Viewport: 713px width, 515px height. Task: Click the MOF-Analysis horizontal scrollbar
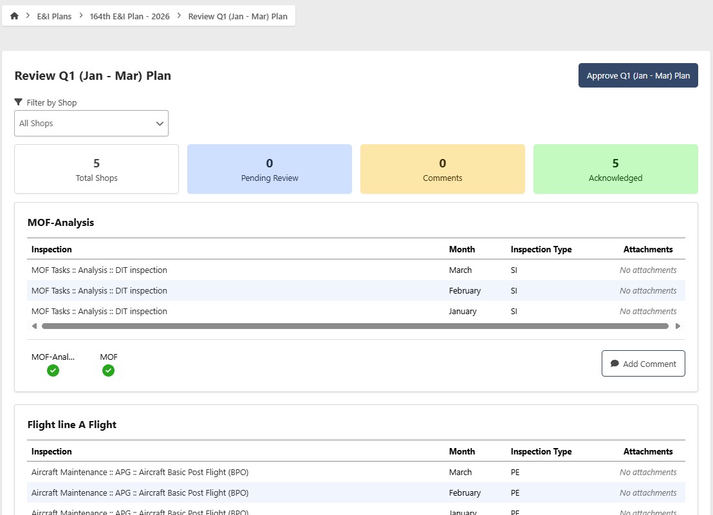click(355, 326)
